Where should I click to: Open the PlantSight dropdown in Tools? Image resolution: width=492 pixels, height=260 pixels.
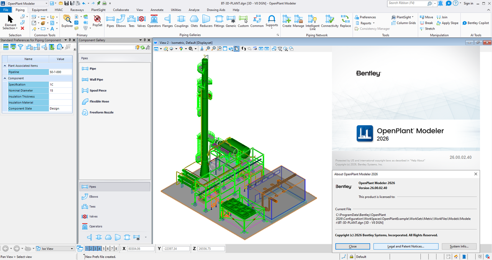click(x=402, y=17)
